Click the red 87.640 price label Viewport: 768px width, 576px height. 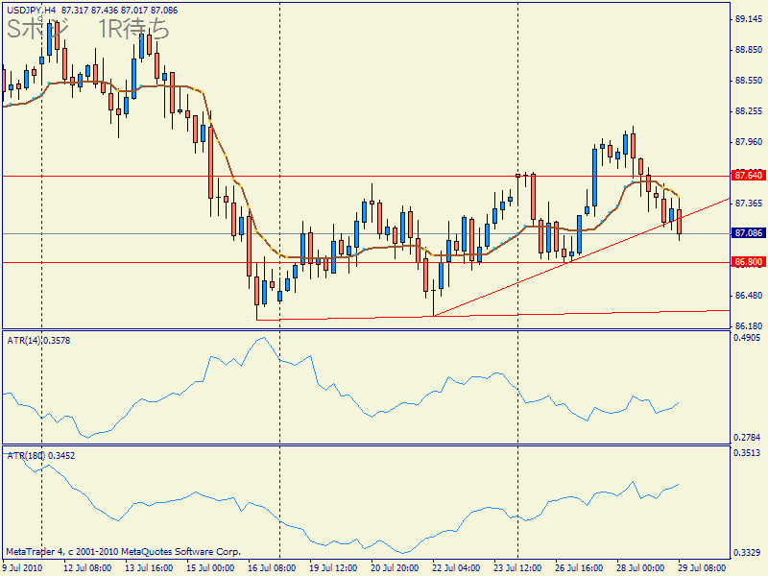tap(747, 176)
